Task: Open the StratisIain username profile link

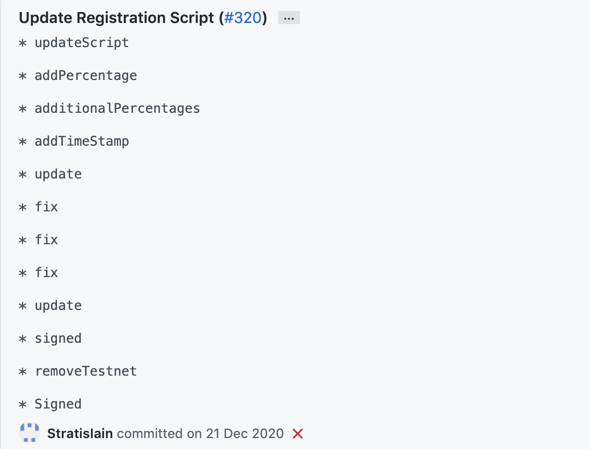Action: click(80, 434)
